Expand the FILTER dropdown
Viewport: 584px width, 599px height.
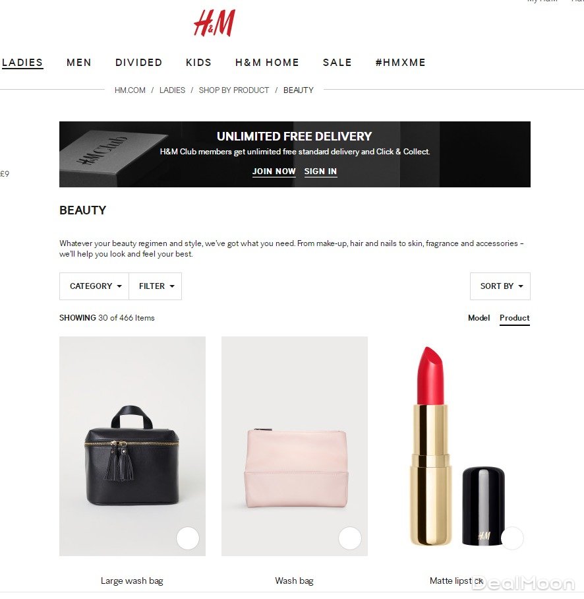[x=156, y=286]
